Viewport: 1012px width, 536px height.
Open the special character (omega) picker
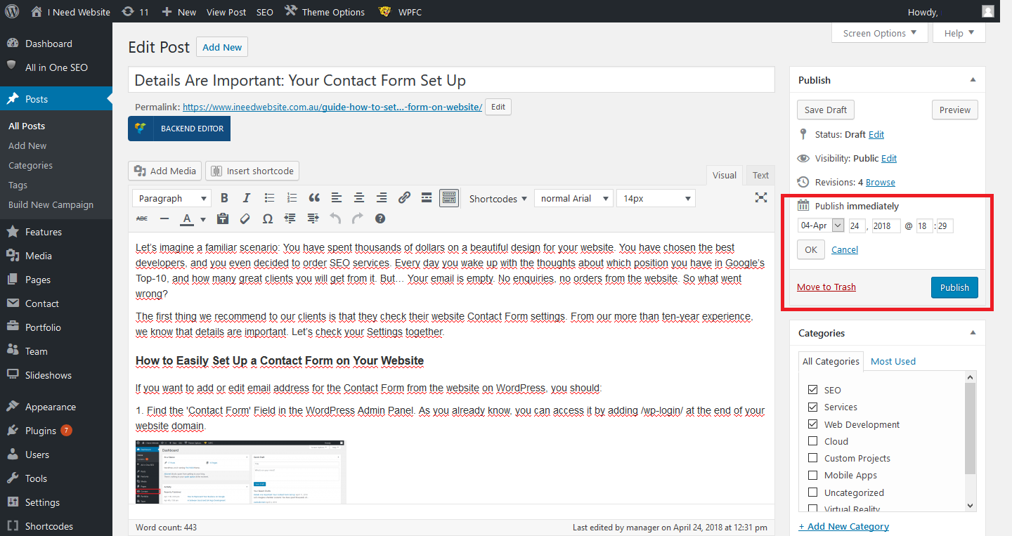pyautogui.click(x=267, y=218)
